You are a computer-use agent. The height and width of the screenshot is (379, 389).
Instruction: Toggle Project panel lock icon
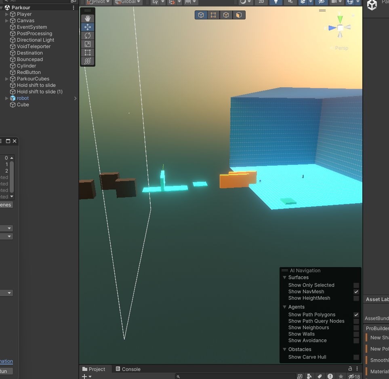(x=350, y=368)
